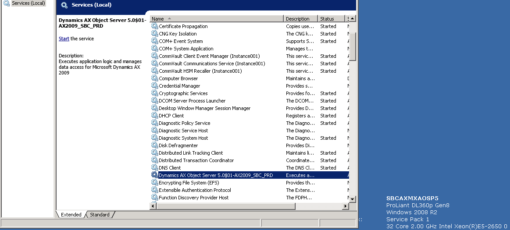
Task: Click Distributed Transaction Coordinator gear icon
Action: [x=154, y=160]
